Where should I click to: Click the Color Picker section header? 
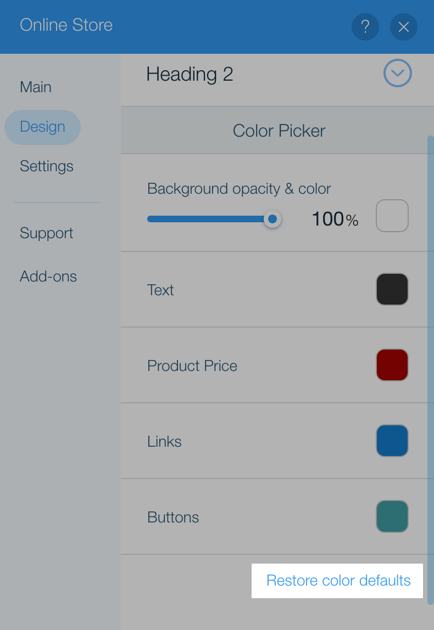pos(277,131)
